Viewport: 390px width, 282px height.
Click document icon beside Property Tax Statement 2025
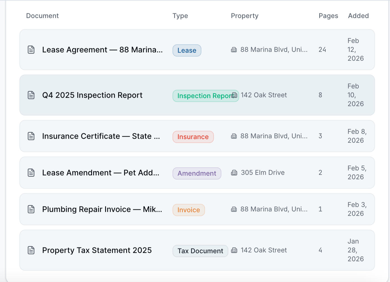point(31,250)
